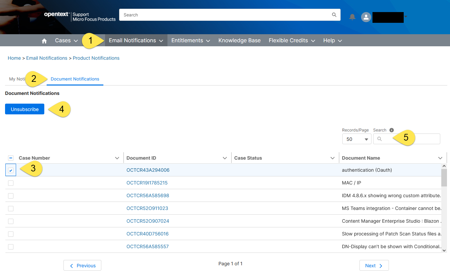The height and width of the screenshot is (274, 450).
Task: Expand the Entitlements menu
Action: [191, 41]
